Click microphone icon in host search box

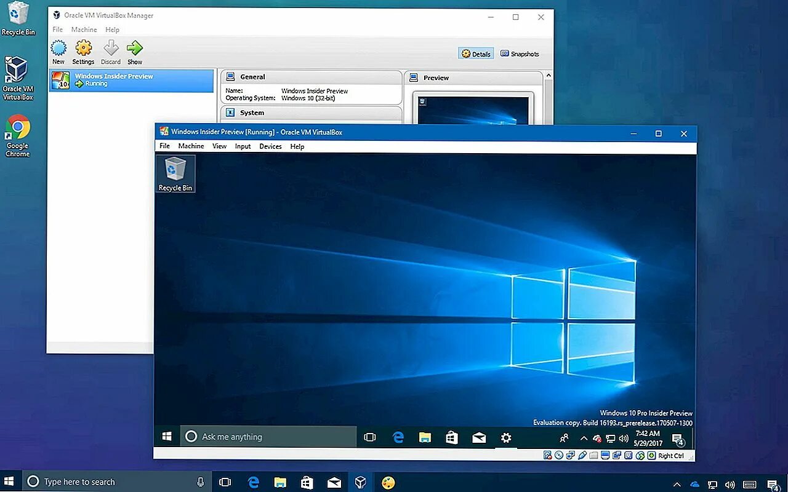point(201,482)
